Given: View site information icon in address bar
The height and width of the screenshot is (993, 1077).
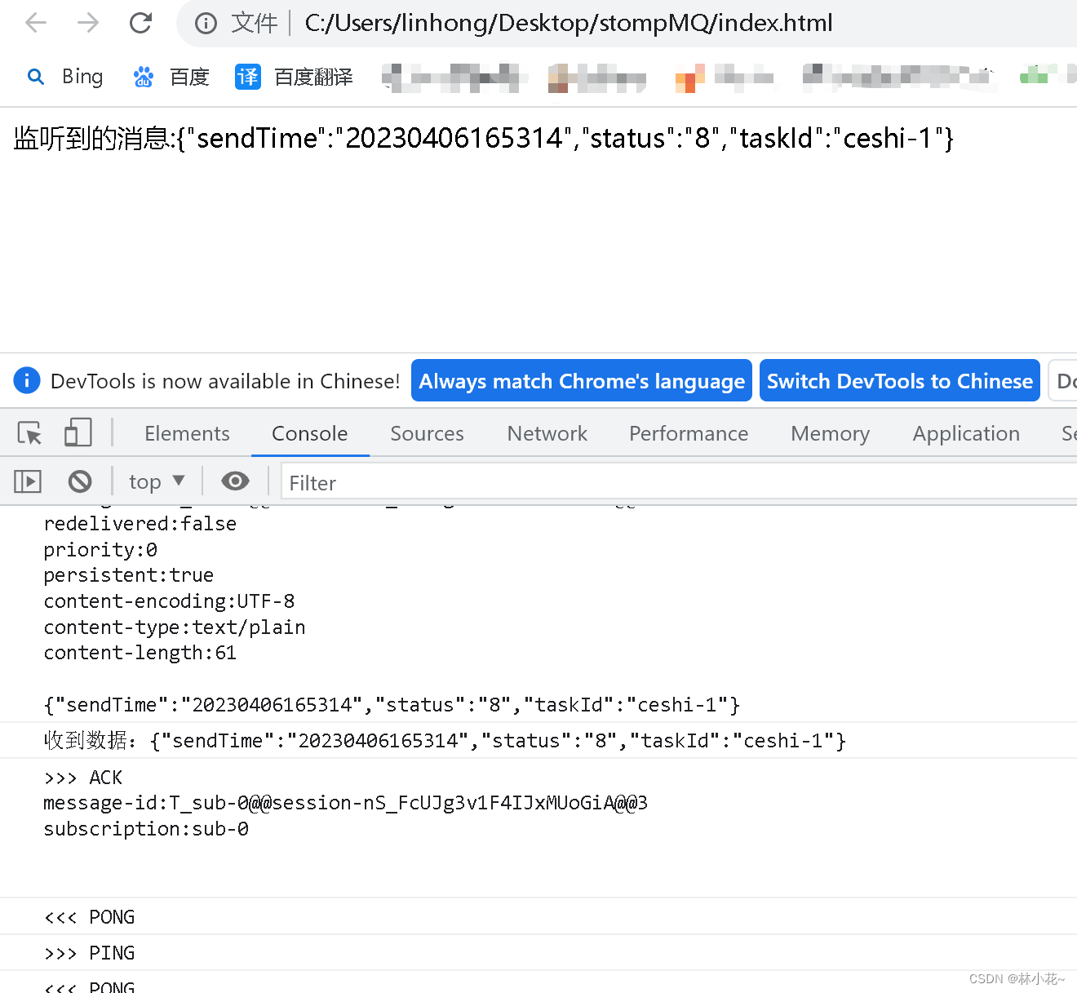Looking at the screenshot, I should (206, 24).
